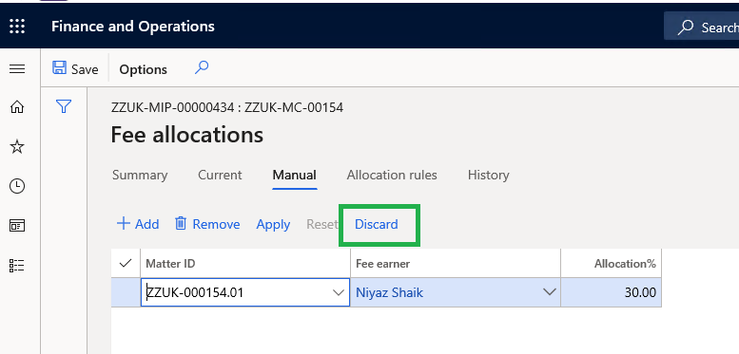Show the filter pane funnel icon

tap(64, 106)
